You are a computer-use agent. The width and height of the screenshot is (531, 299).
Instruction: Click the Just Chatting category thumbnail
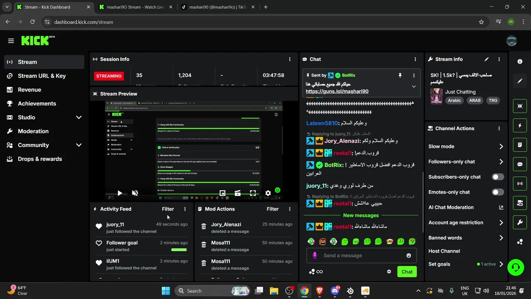point(436,96)
